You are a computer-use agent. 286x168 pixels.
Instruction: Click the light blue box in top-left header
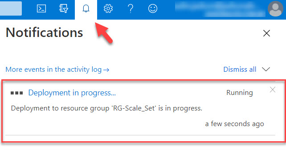tap(11, 8)
